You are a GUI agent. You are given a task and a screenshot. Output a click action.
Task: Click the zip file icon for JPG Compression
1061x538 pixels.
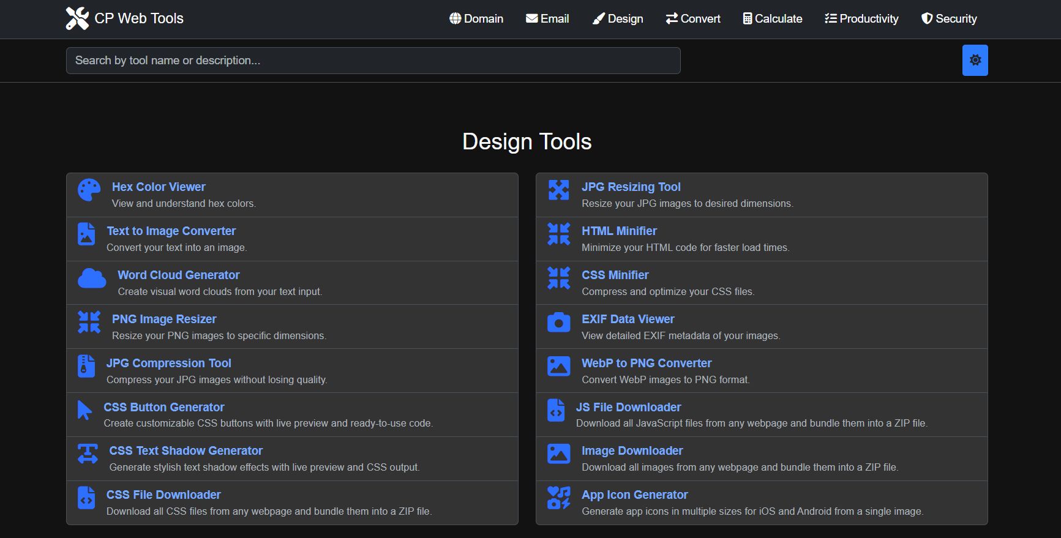(x=86, y=366)
